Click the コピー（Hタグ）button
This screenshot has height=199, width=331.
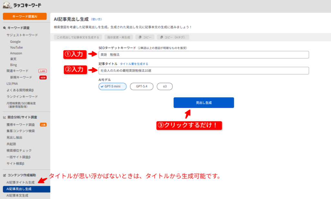[173, 37]
